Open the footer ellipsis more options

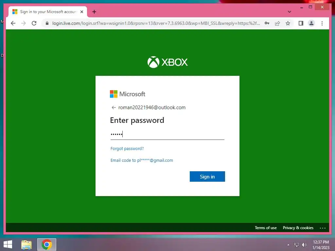tap(323, 228)
